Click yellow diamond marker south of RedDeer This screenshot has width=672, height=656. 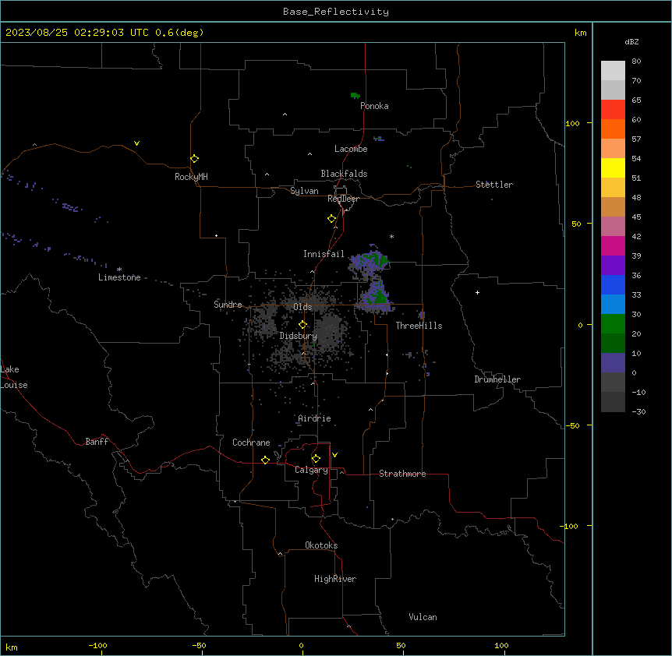[x=331, y=219]
